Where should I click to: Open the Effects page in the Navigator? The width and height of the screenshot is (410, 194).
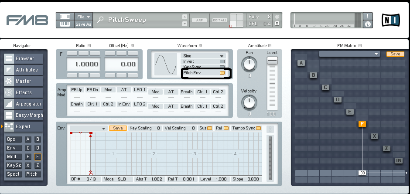click(x=24, y=92)
